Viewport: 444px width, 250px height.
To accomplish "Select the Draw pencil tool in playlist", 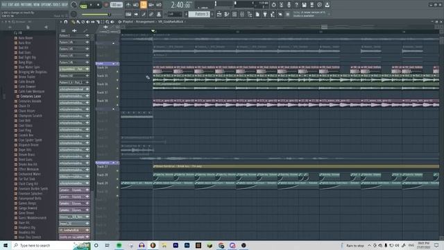I will point(74,22).
